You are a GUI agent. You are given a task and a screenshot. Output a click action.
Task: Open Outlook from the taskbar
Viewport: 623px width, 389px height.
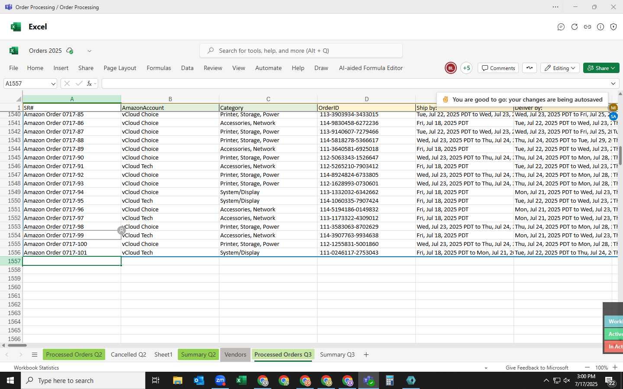(199, 380)
